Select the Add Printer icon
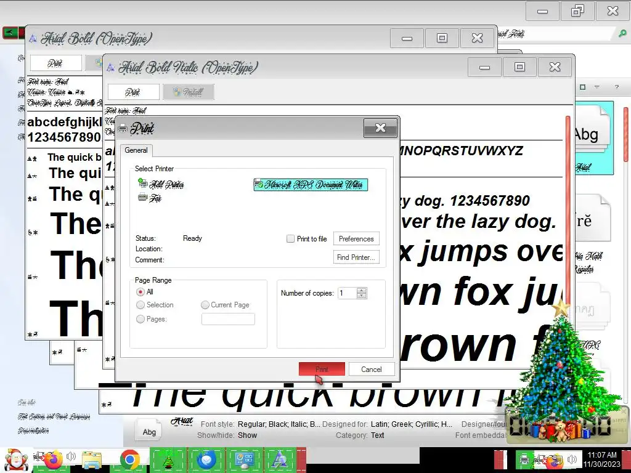Image resolution: width=631 pixels, height=473 pixels. [161, 184]
